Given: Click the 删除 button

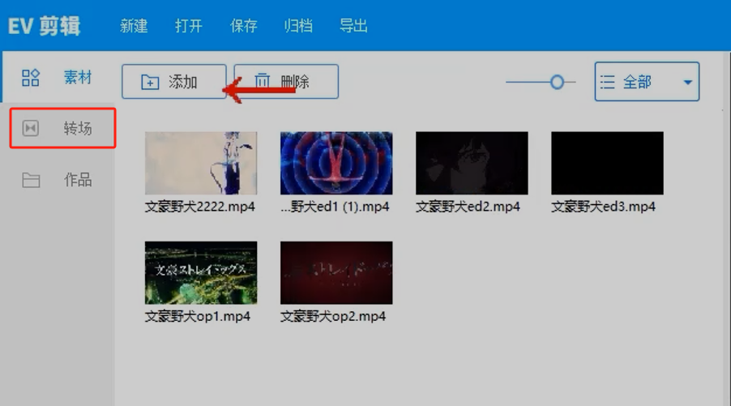Looking at the screenshot, I should click(x=286, y=82).
